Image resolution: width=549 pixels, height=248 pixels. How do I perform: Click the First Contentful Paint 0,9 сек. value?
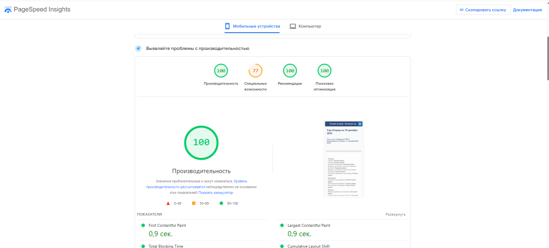click(x=160, y=234)
